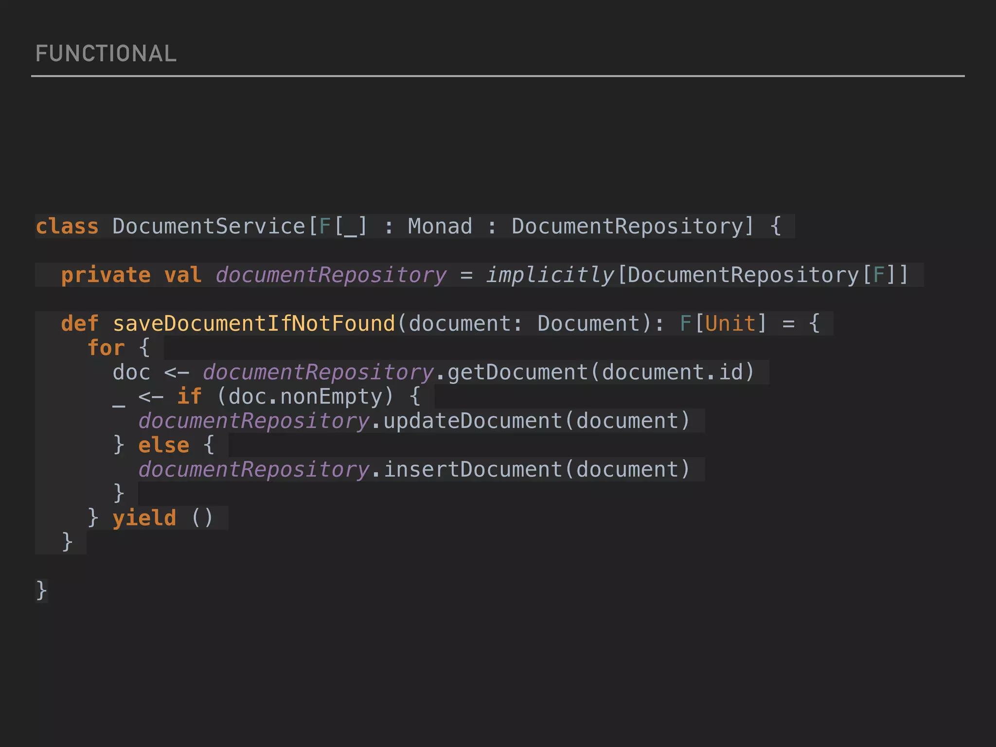Click doc.nonEmpty condition
Image resolution: width=996 pixels, height=747 pixels.
tap(305, 397)
